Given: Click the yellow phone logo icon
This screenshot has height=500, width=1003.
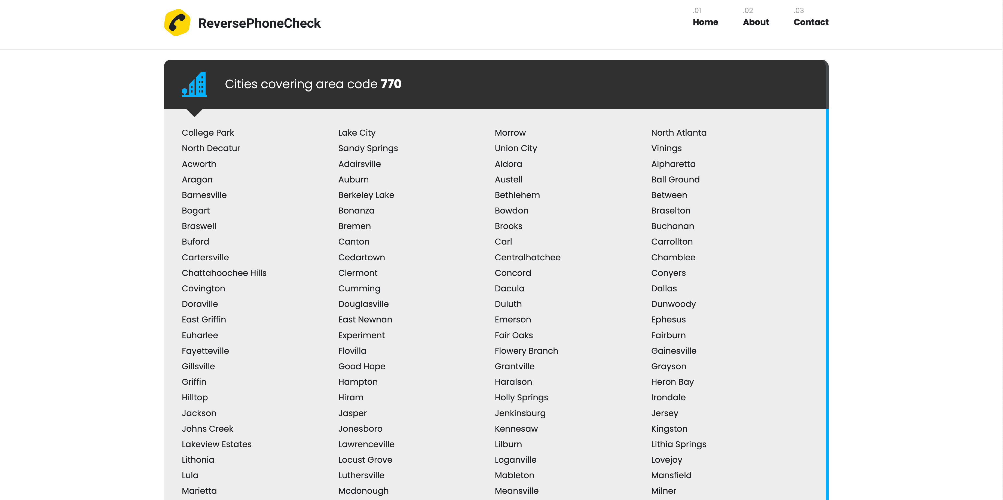Looking at the screenshot, I should tap(177, 23).
